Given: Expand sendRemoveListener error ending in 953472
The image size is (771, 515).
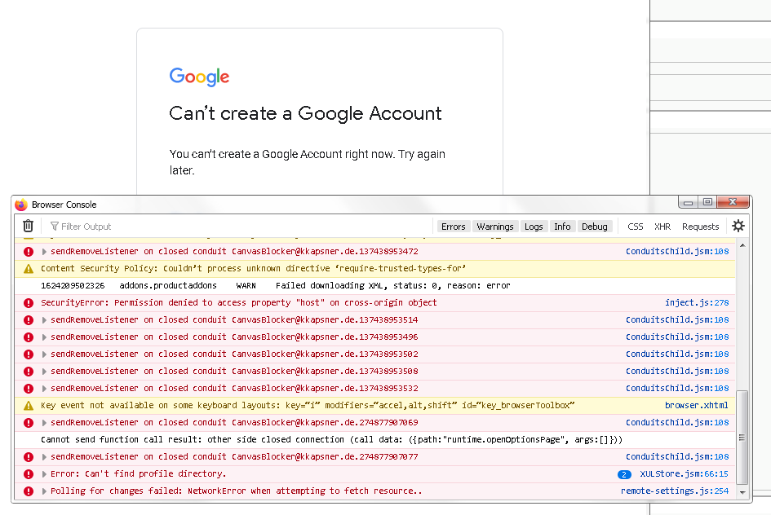Looking at the screenshot, I should (x=44, y=252).
